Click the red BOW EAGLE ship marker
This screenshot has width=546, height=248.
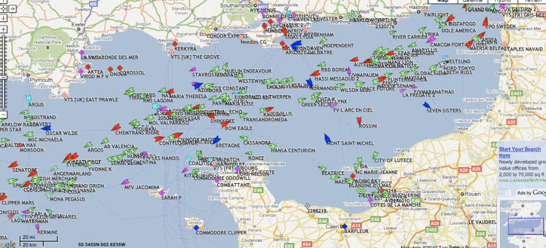pos(225,123)
